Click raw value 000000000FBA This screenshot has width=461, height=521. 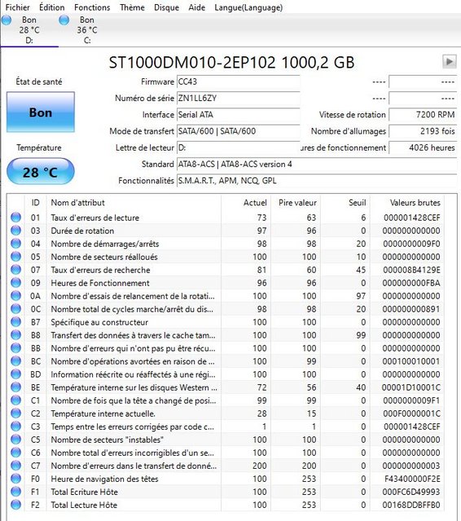coord(411,283)
